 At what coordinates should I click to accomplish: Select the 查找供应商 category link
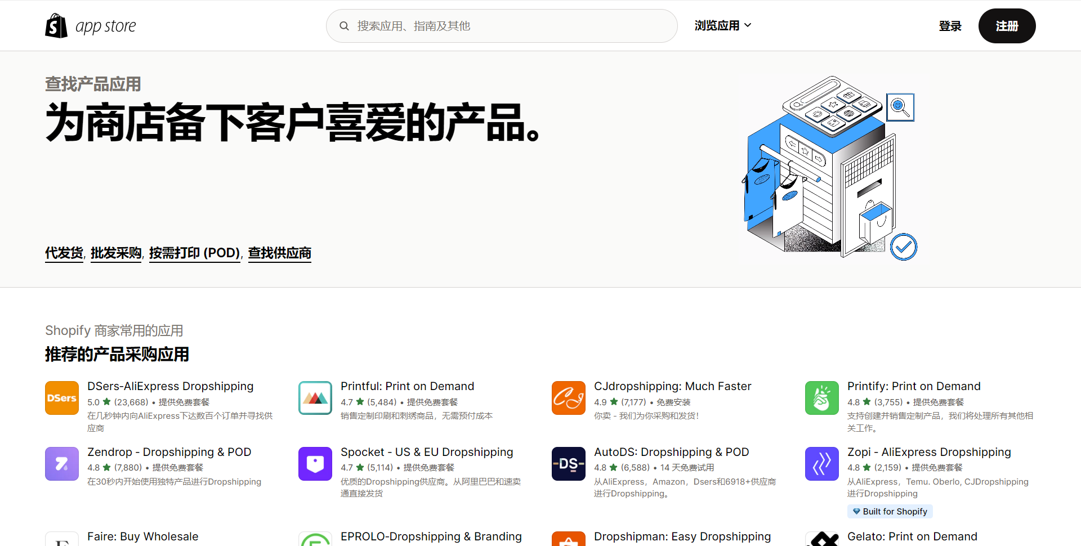[280, 253]
